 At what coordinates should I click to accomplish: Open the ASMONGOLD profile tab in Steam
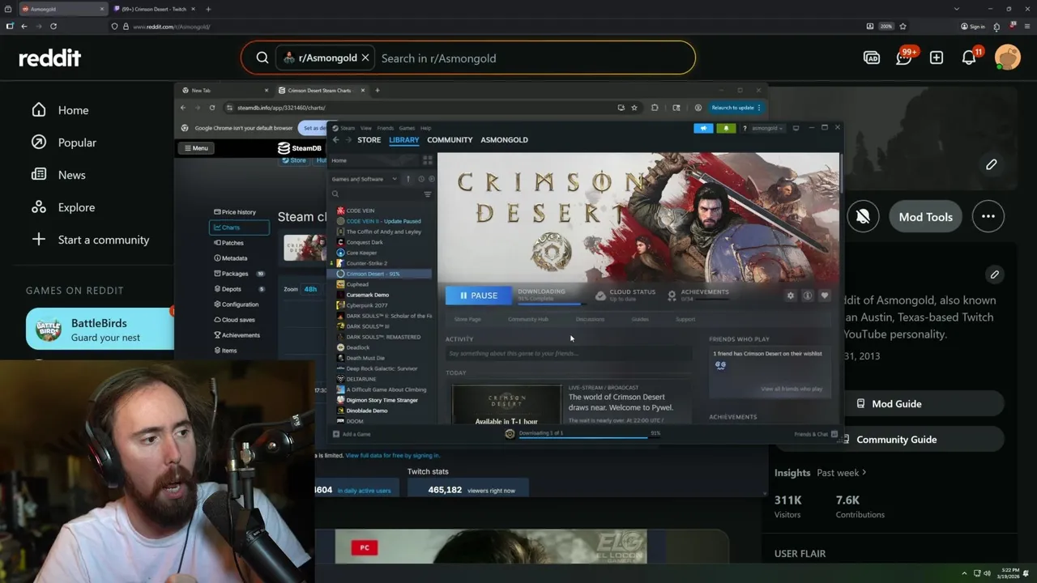tap(504, 140)
